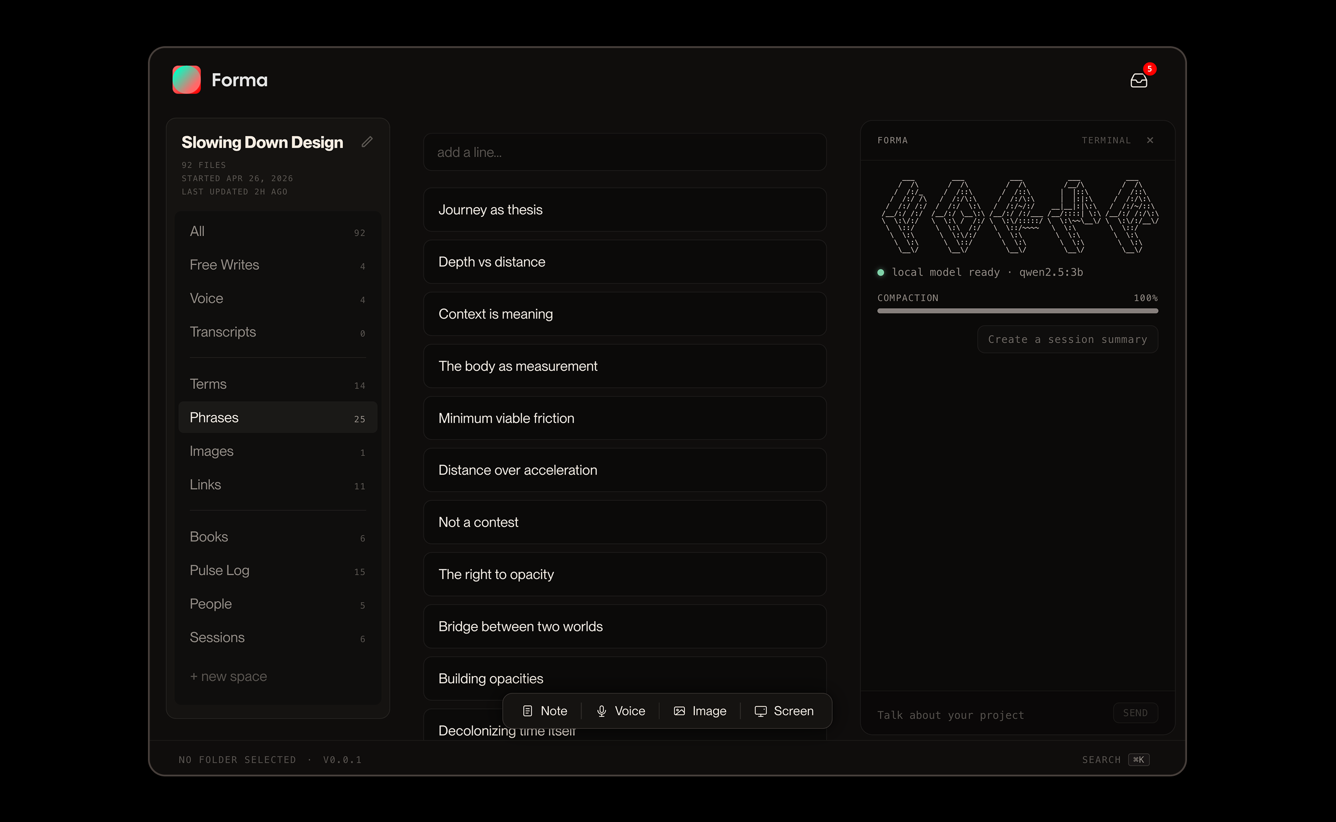Select the All space
The width and height of the screenshot is (1336, 822).
pyautogui.click(x=278, y=231)
